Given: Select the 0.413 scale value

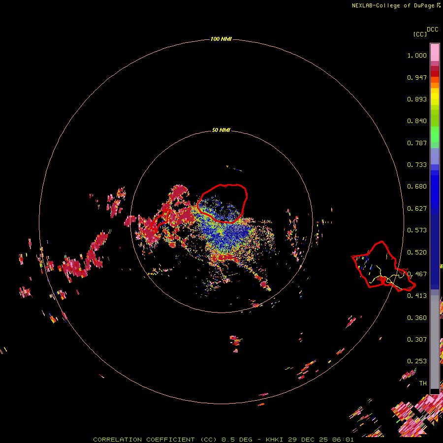Looking at the screenshot, I should pyautogui.click(x=417, y=296).
